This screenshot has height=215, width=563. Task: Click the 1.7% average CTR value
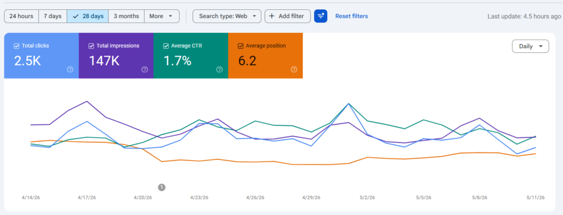pyautogui.click(x=178, y=61)
